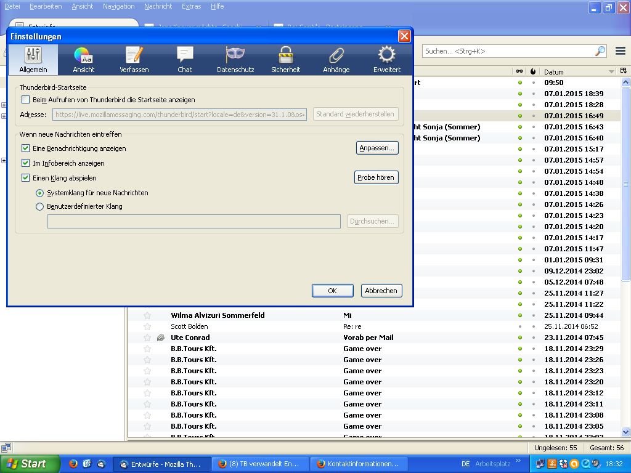Open the Nachricht menu
This screenshot has width=631, height=473.
coord(158,6)
